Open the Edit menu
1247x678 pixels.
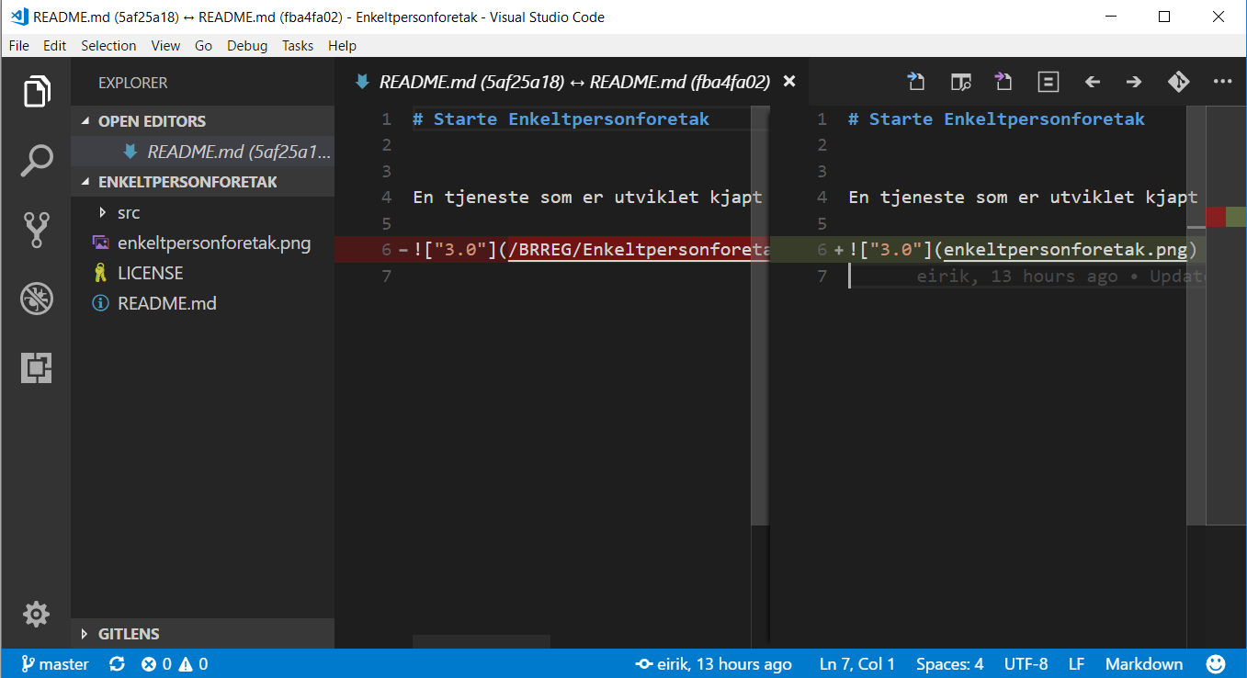[x=54, y=46]
